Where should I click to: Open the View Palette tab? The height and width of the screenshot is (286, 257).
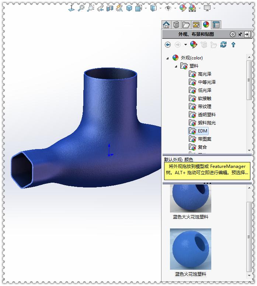pyautogui.click(x=196, y=25)
